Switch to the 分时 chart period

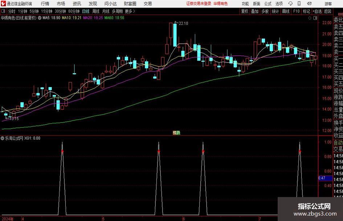(x=12, y=11)
